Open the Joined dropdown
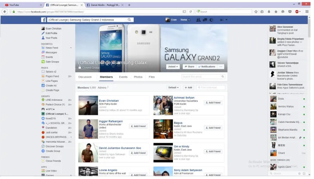The image size is (314, 179). 173,67
